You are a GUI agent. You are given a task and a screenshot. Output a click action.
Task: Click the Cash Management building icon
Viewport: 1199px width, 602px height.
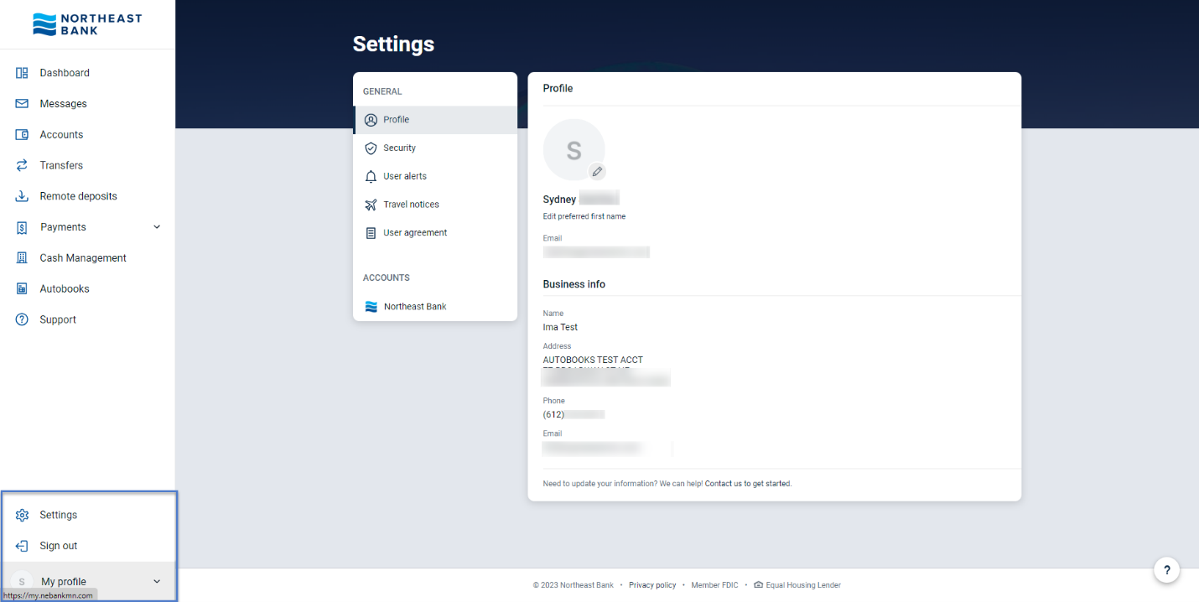(23, 258)
